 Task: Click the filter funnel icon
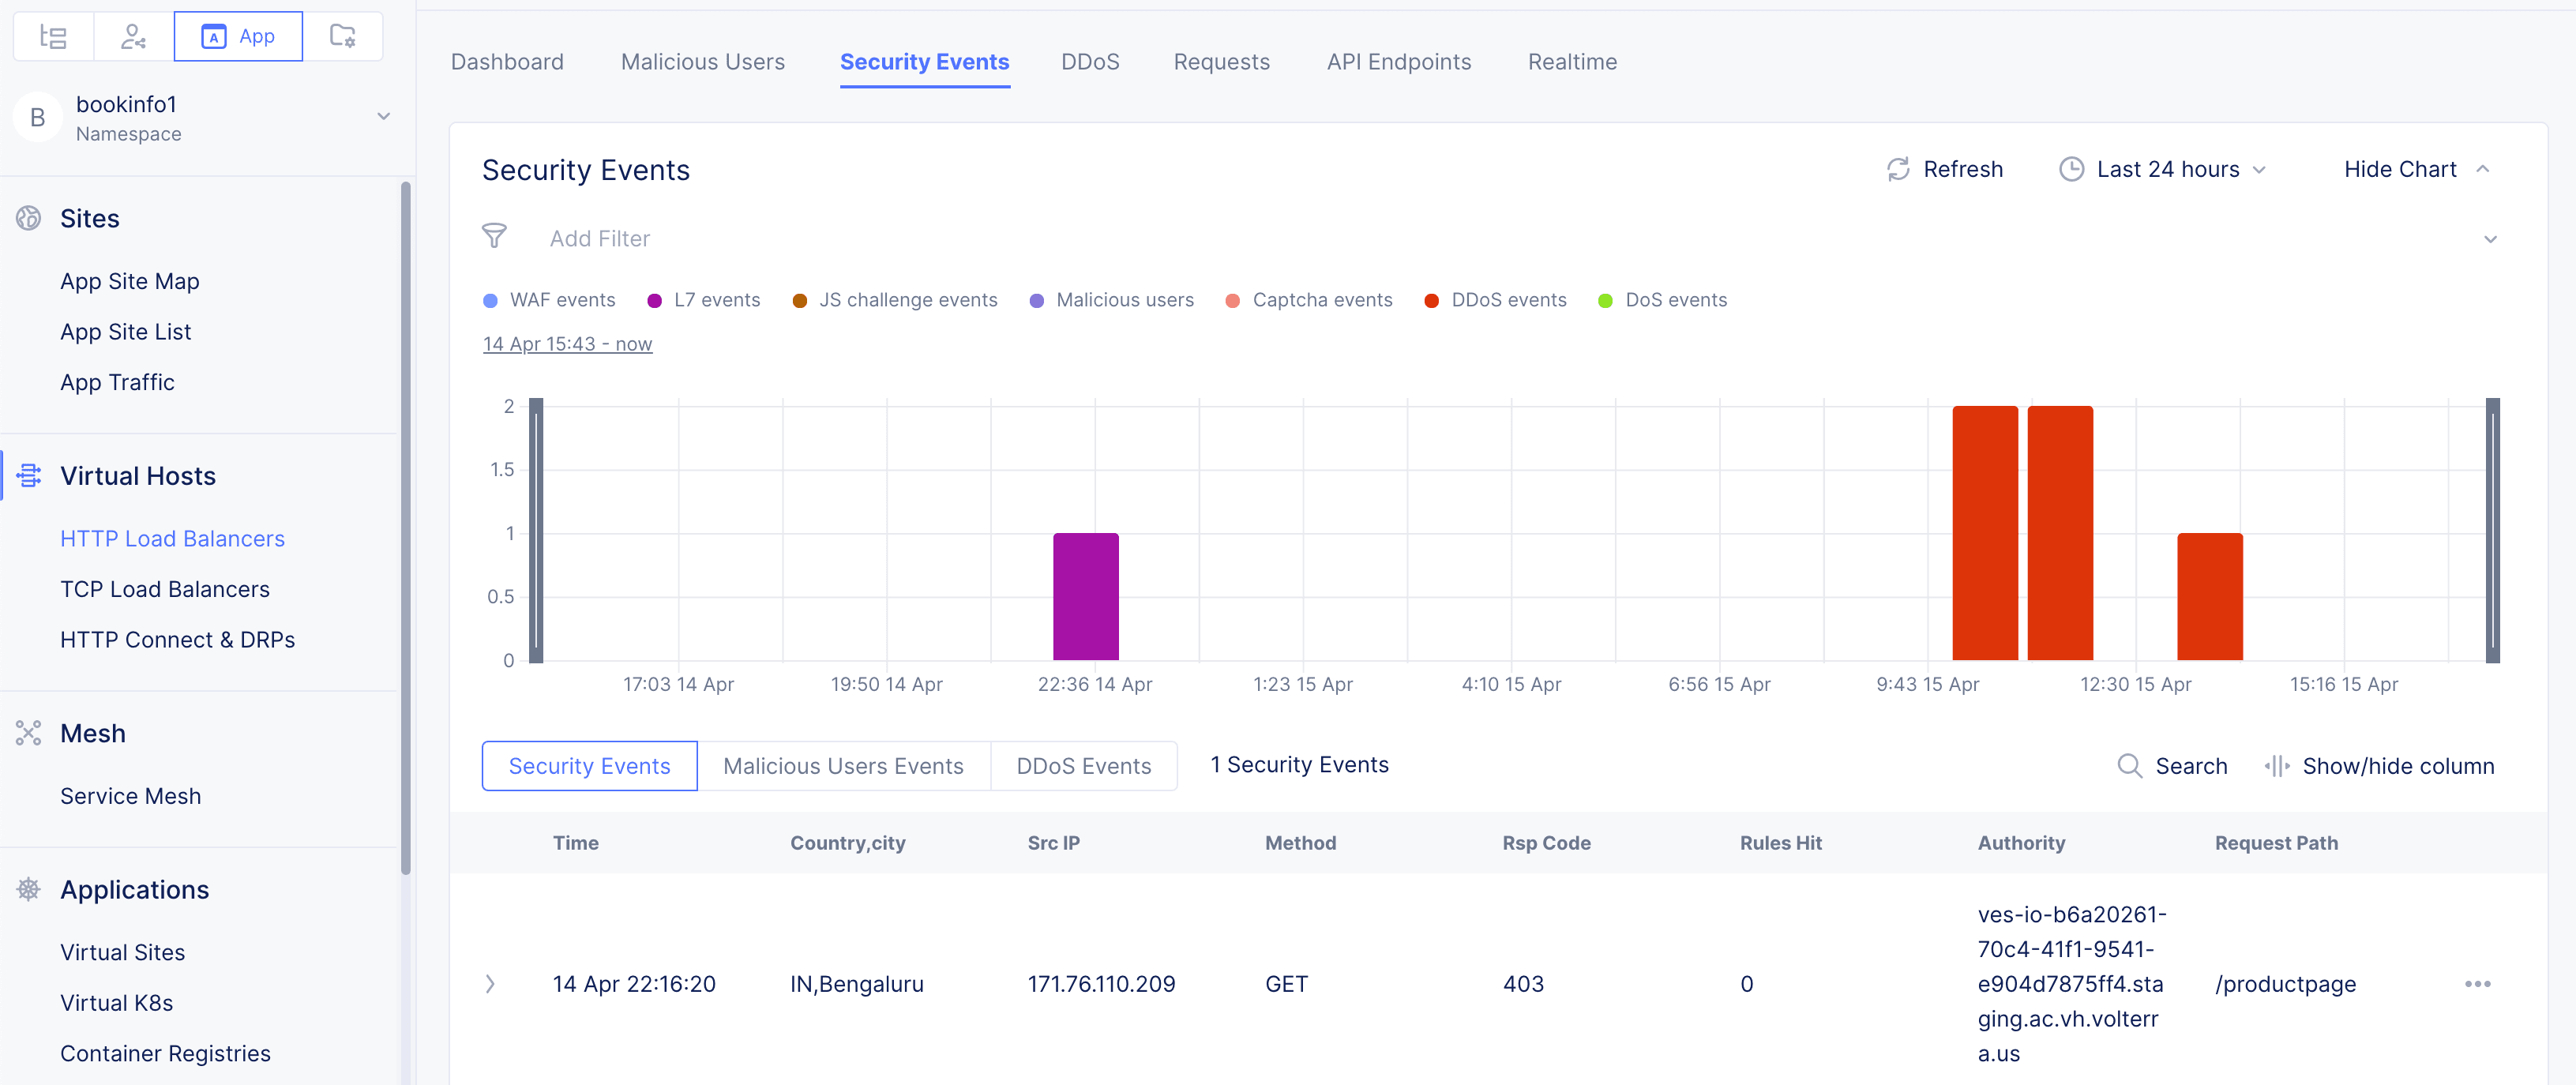click(x=494, y=237)
